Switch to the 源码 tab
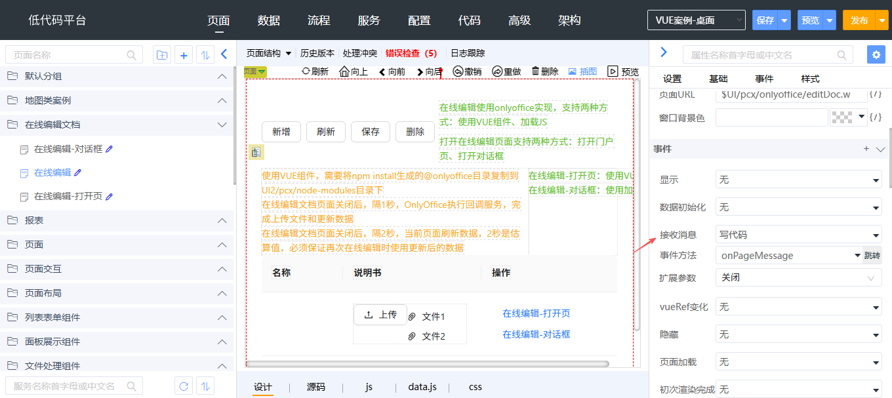The width and height of the screenshot is (892, 398). pyautogui.click(x=315, y=387)
